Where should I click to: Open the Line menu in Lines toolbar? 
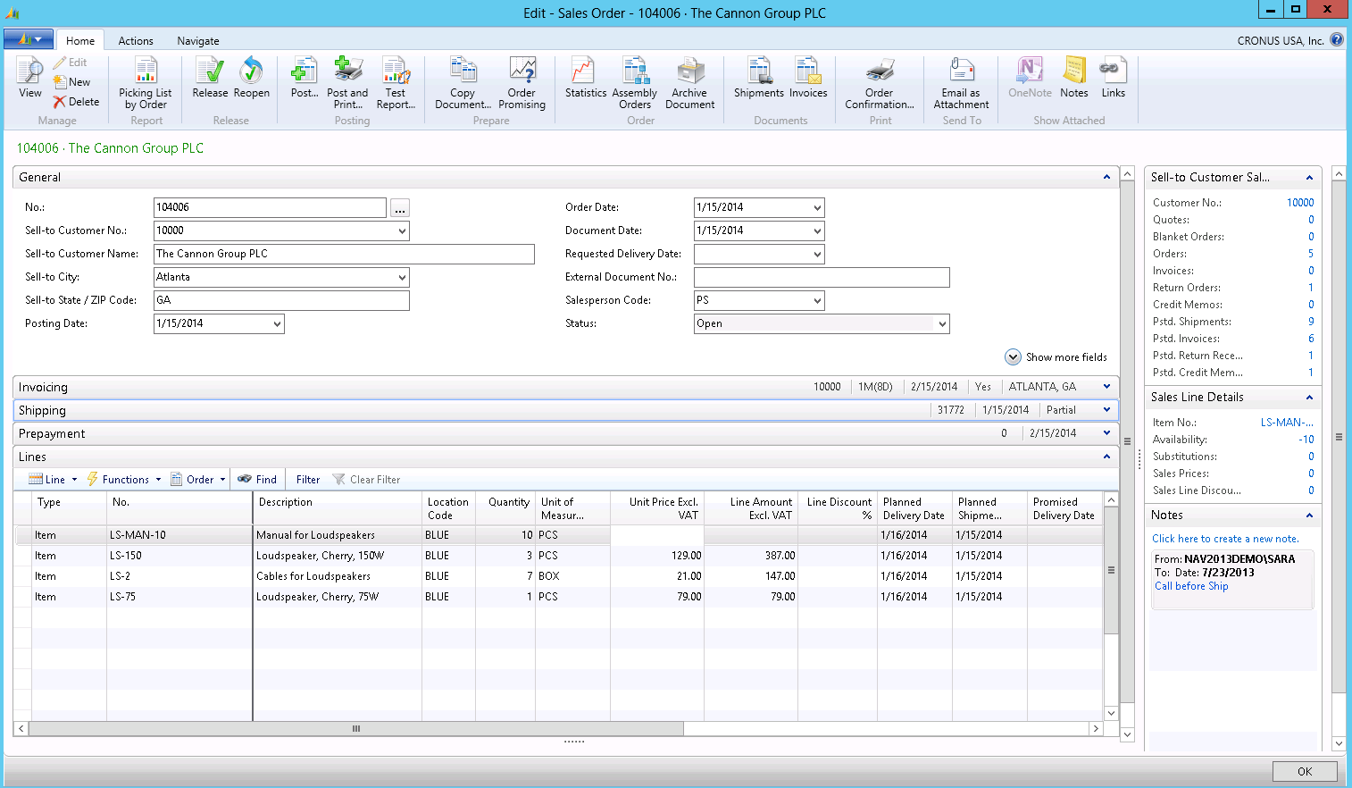[x=53, y=480]
